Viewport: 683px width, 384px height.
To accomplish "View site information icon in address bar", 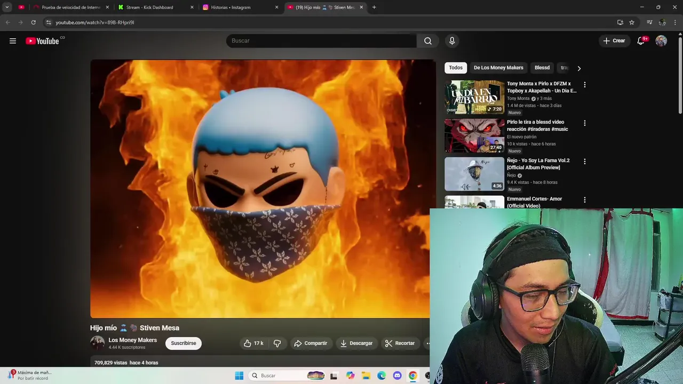I will pyautogui.click(x=49, y=22).
